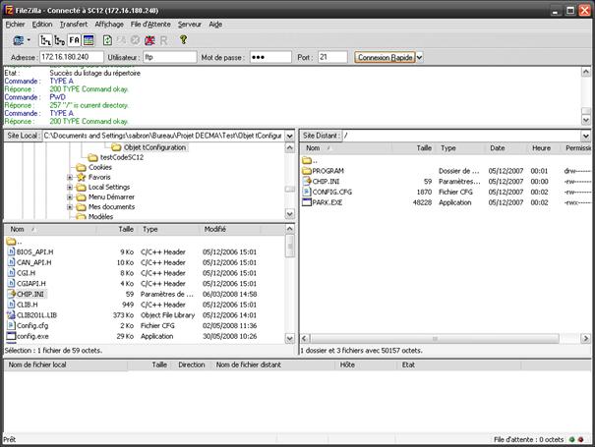Viewport: 595px width, 447px height.
Task: Open the Serveur menu
Action: 190,25
